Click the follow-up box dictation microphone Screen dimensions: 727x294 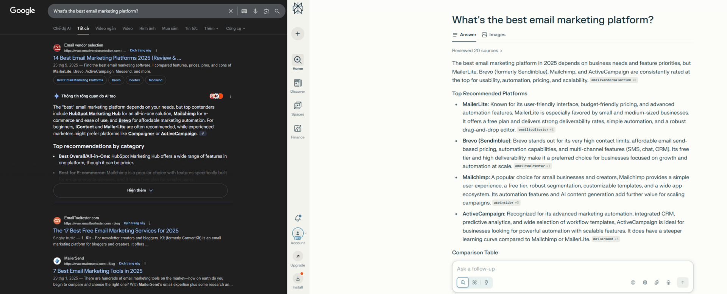click(669, 283)
